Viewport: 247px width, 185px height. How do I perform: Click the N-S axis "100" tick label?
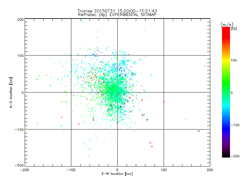(20, 55)
